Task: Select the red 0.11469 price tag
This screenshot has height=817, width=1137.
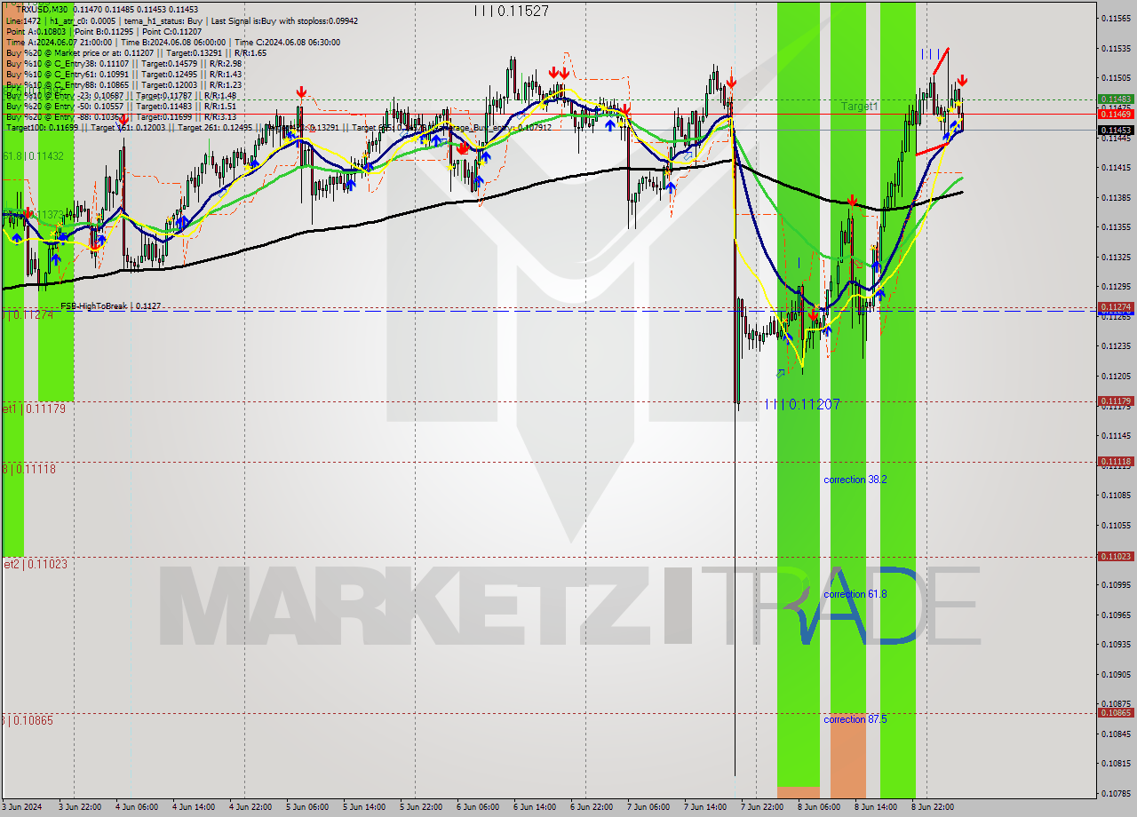Action: coord(1116,115)
